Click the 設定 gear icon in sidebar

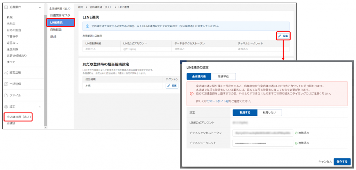pyautogui.click(x=6, y=106)
